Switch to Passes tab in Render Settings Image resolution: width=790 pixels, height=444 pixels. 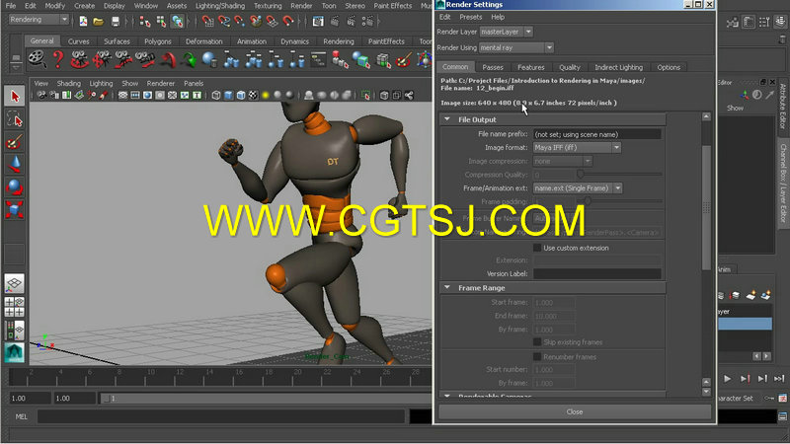[x=492, y=67]
